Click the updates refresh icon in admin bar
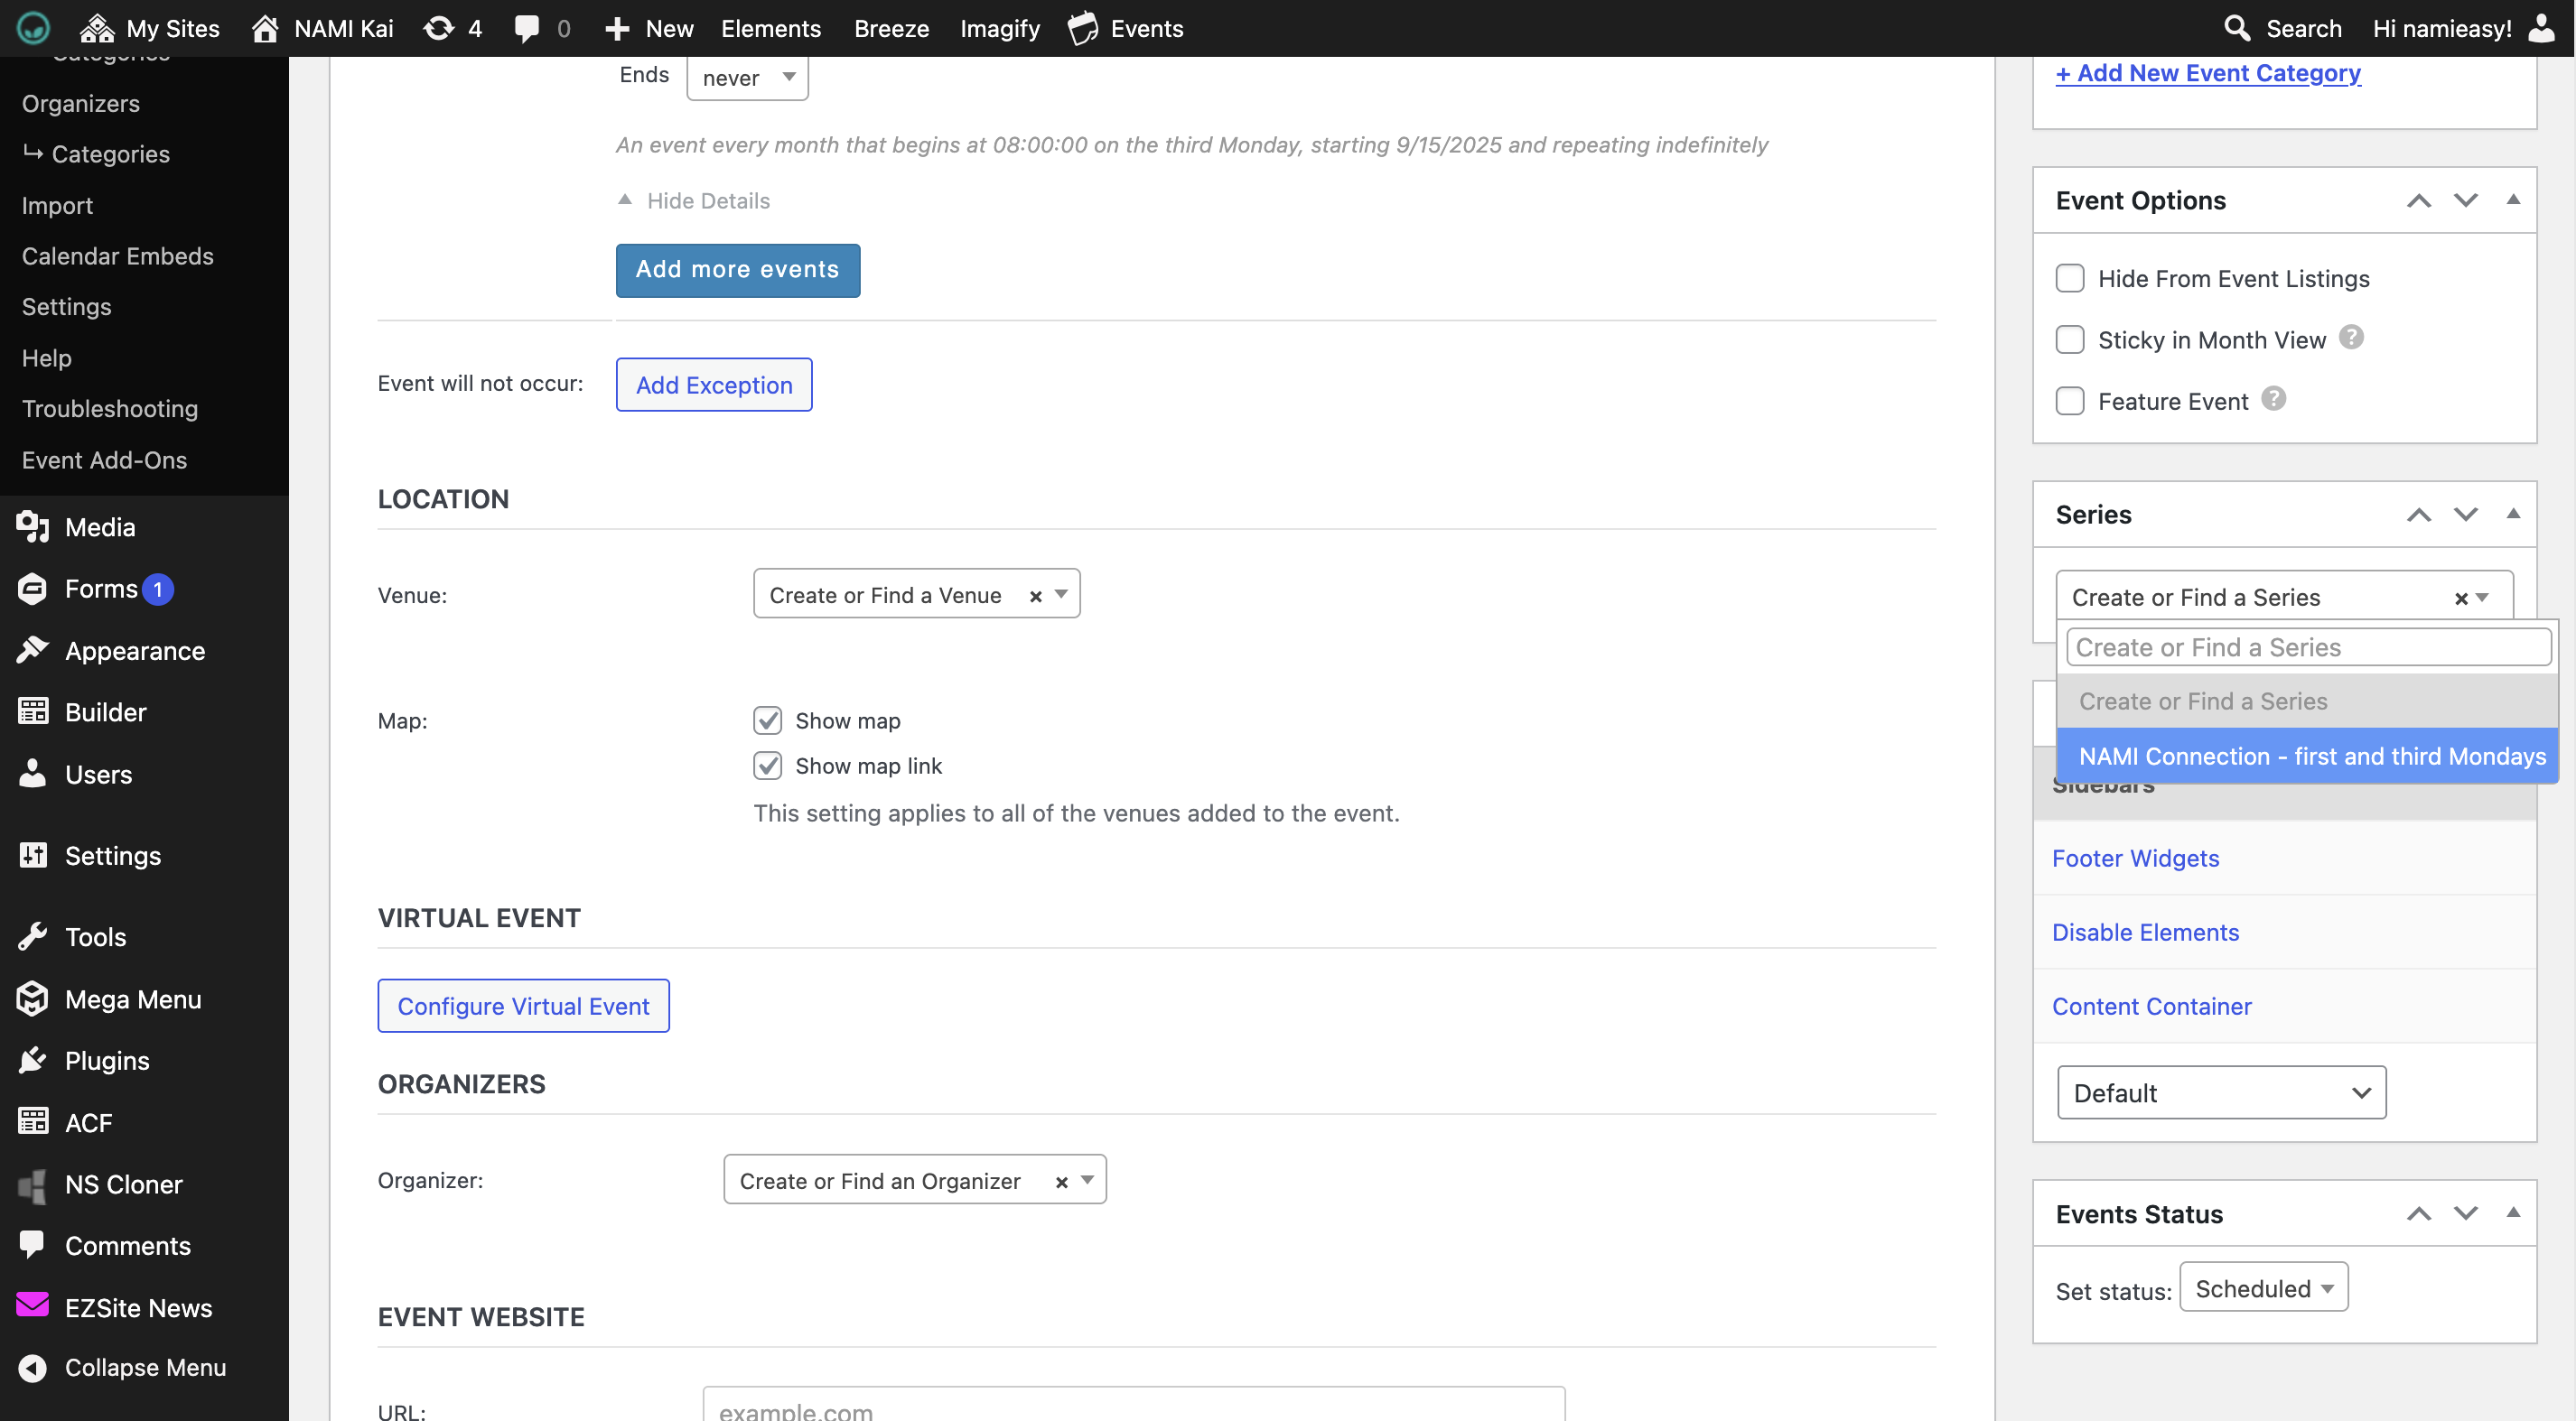 pos(438,28)
